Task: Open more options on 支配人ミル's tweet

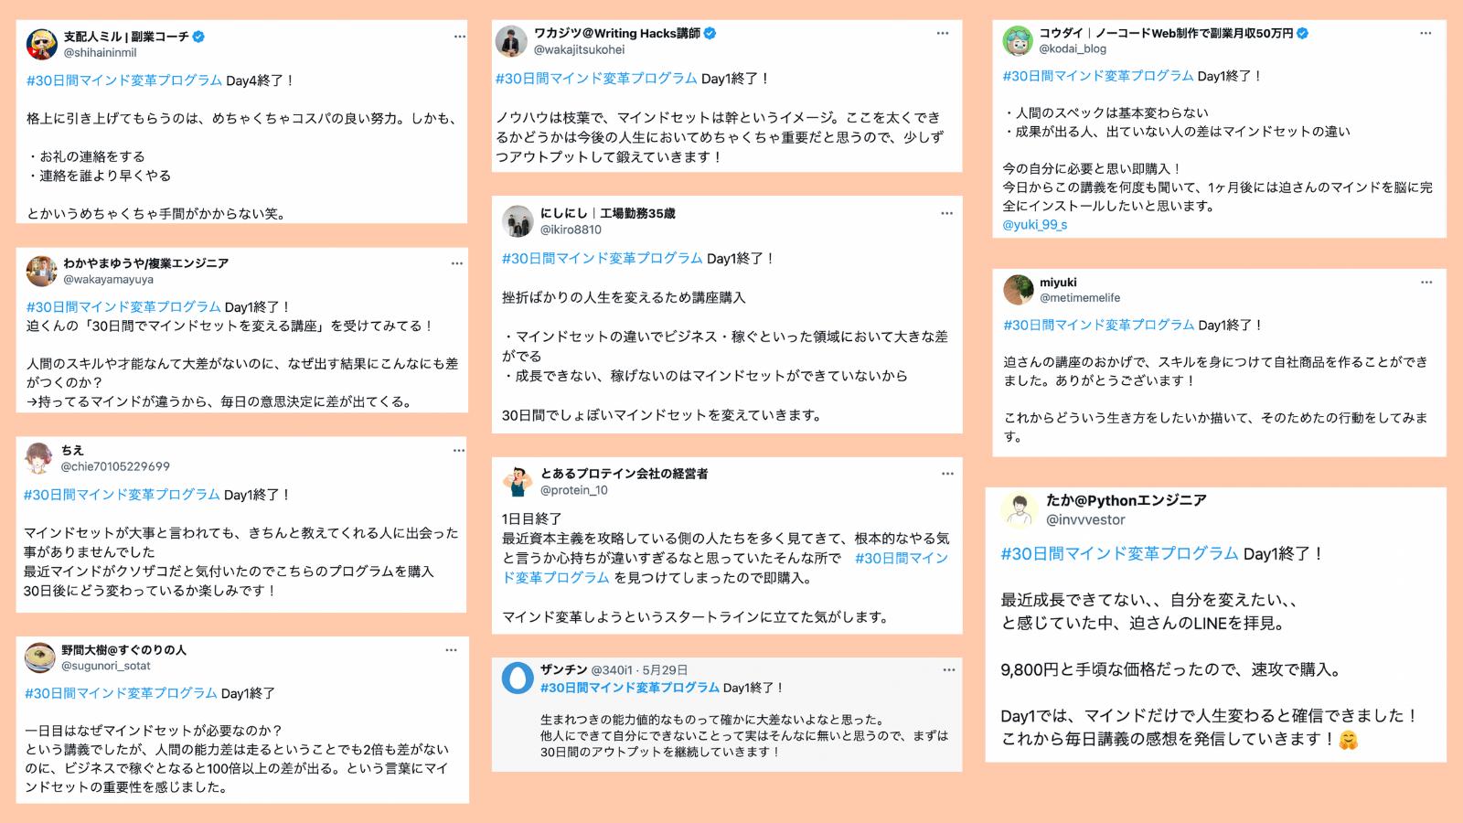Action: click(460, 37)
